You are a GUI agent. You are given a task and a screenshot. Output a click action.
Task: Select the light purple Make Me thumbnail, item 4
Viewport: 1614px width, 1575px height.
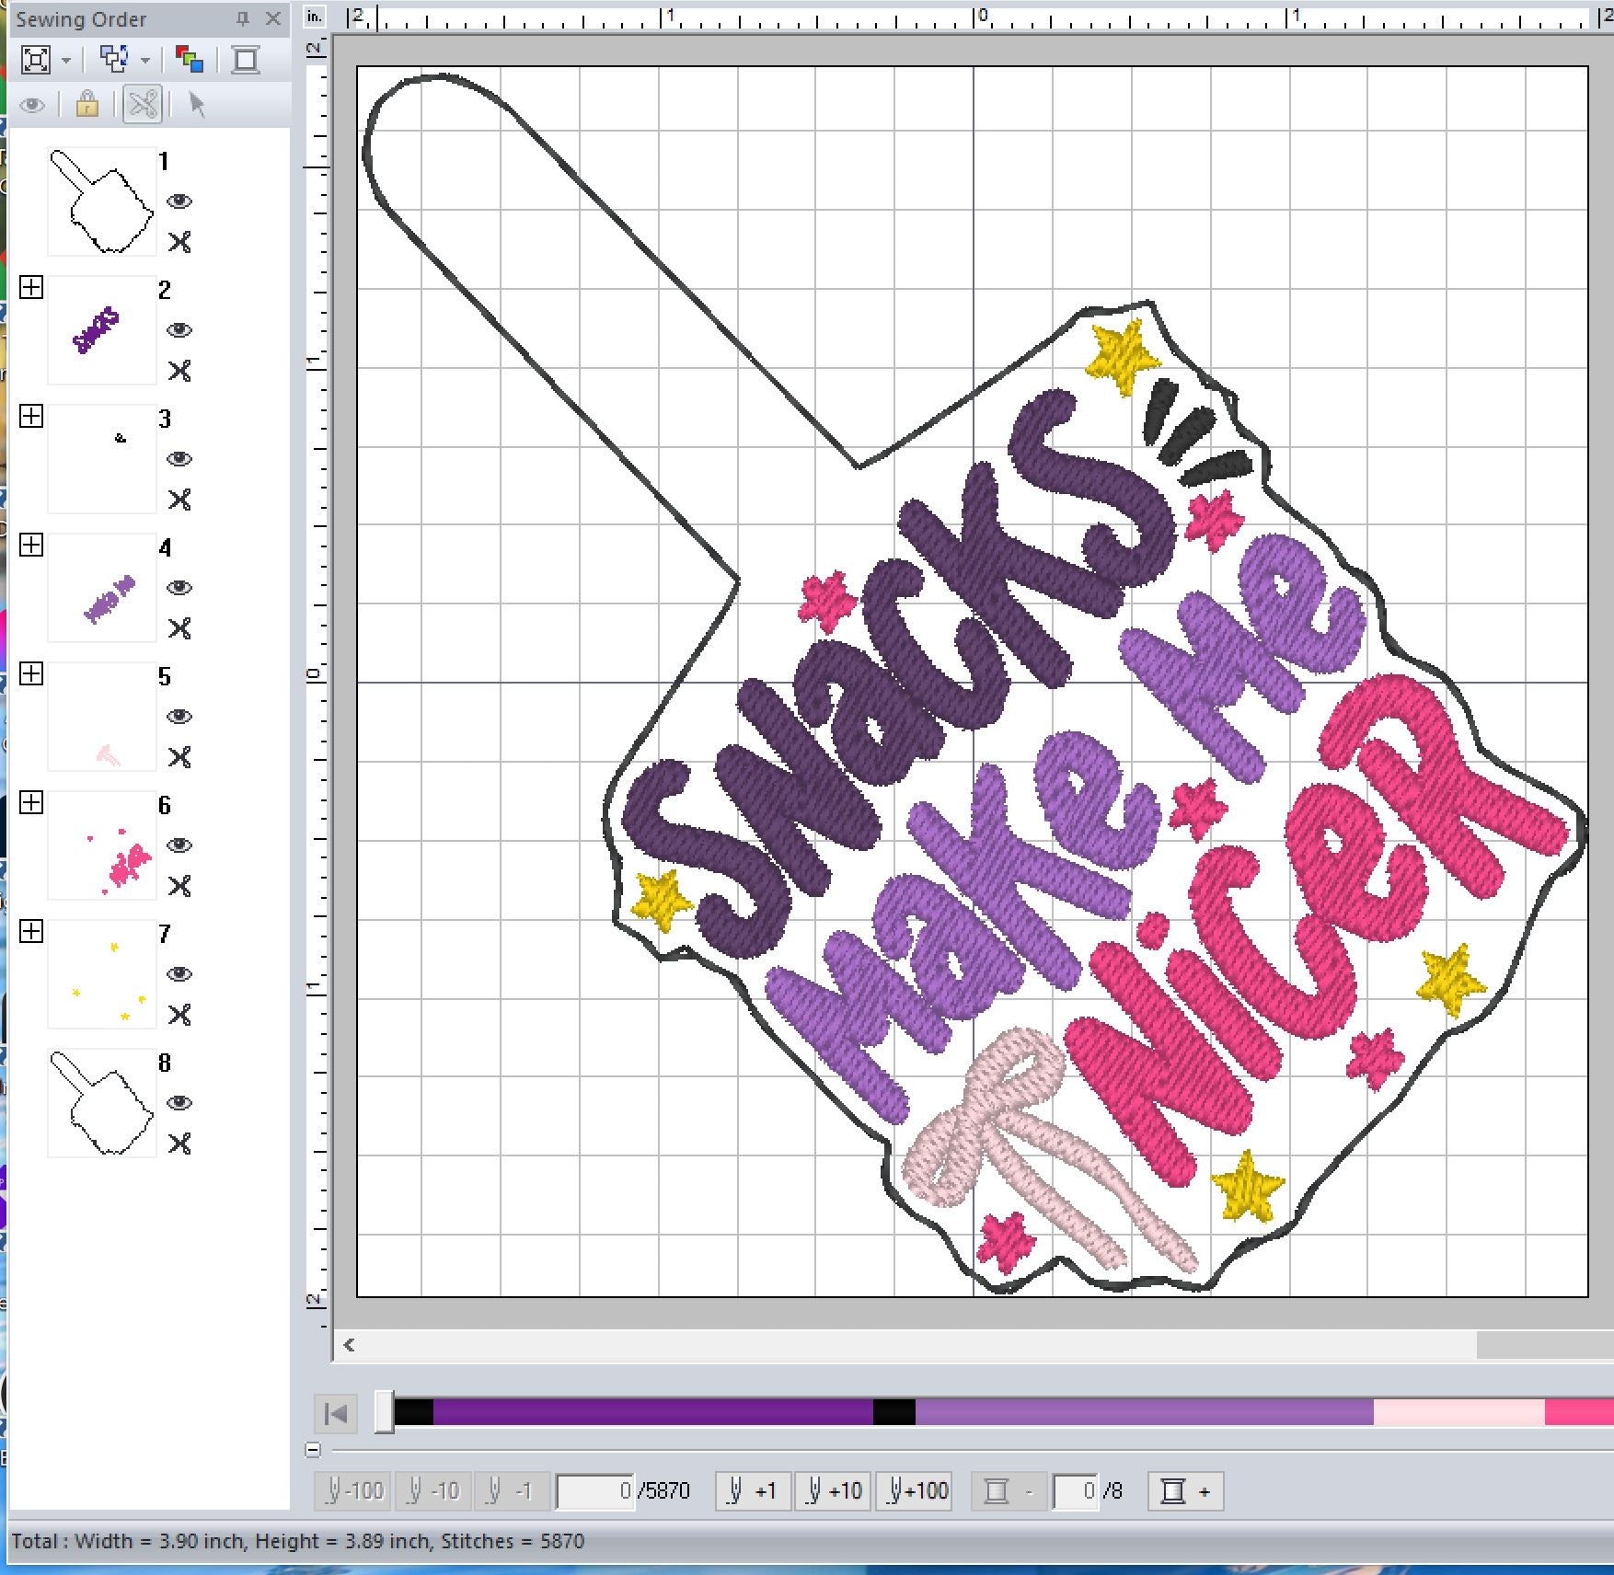click(102, 588)
